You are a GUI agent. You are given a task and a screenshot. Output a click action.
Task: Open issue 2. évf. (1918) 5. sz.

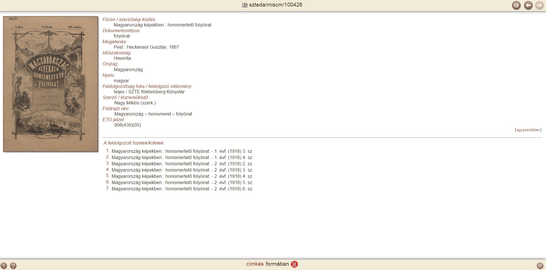click(182, 183)
